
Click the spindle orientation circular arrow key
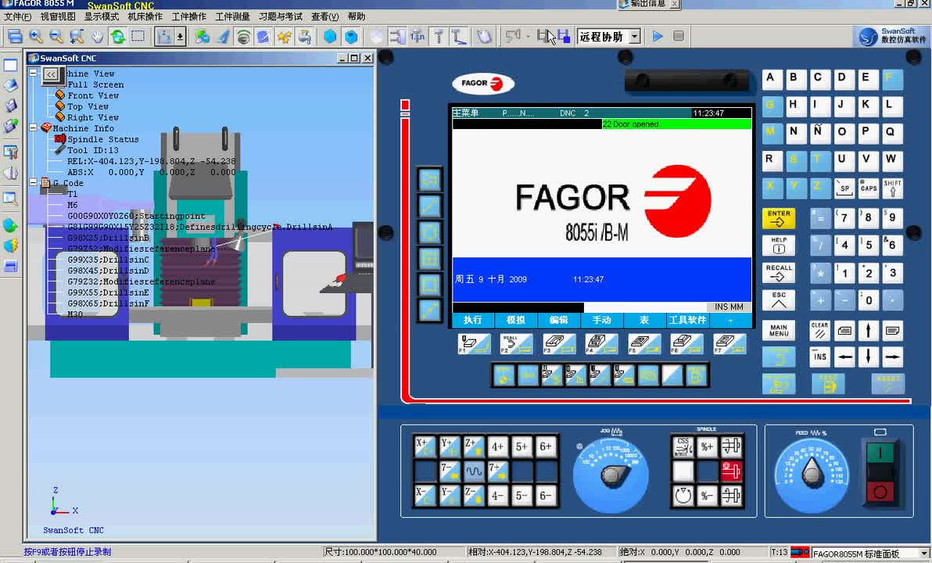coord(683,495)
